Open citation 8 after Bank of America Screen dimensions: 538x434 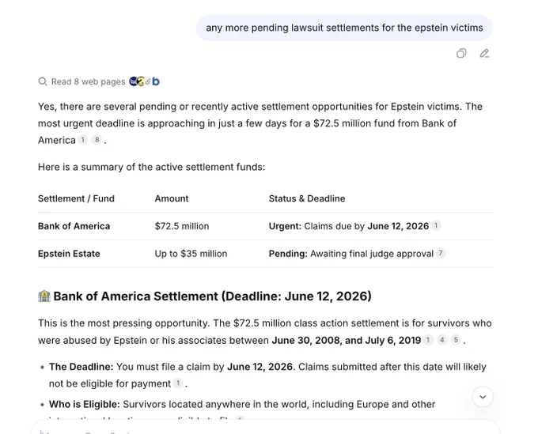97,140
